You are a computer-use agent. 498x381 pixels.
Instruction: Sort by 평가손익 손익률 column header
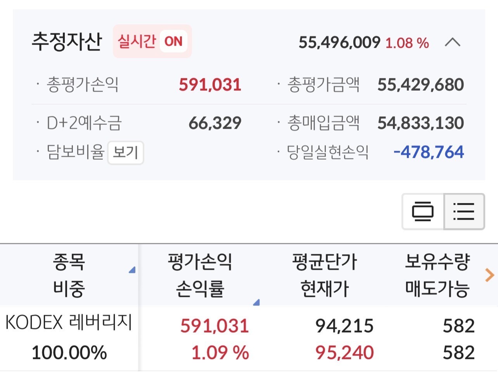(200, 275)
